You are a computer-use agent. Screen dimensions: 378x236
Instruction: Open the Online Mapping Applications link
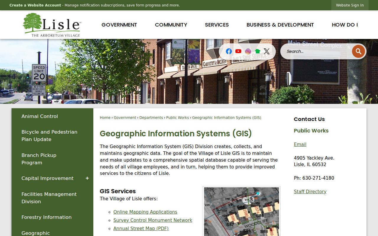click(x=145, y=212)
